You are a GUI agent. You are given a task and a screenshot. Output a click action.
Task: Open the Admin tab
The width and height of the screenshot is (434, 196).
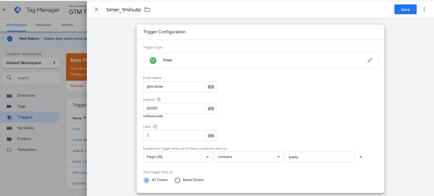pos(67,25)
